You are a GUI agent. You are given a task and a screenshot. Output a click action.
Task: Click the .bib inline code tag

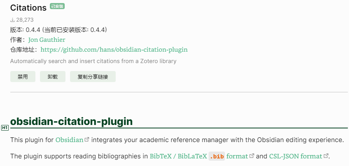(x=217, y=156)
